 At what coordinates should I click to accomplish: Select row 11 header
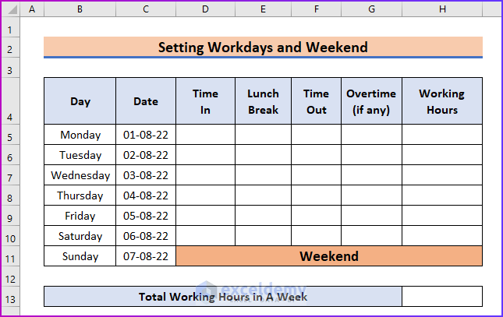coord(10,257)
